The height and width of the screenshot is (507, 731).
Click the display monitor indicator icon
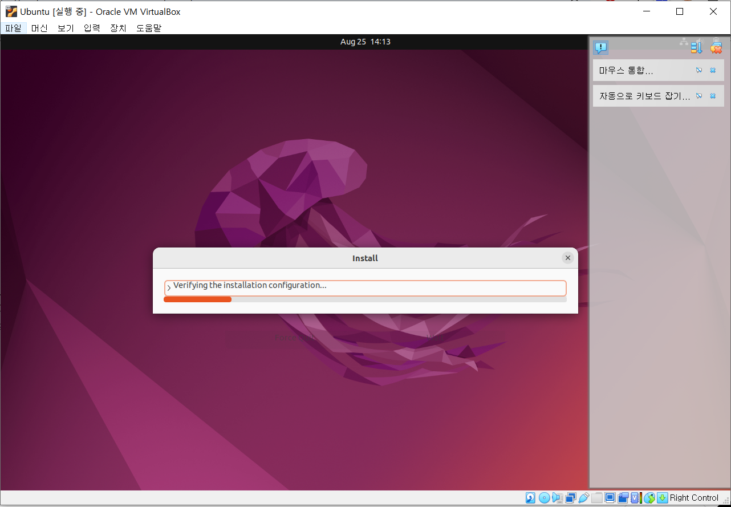pyautogui.click(x=610, y=498)
